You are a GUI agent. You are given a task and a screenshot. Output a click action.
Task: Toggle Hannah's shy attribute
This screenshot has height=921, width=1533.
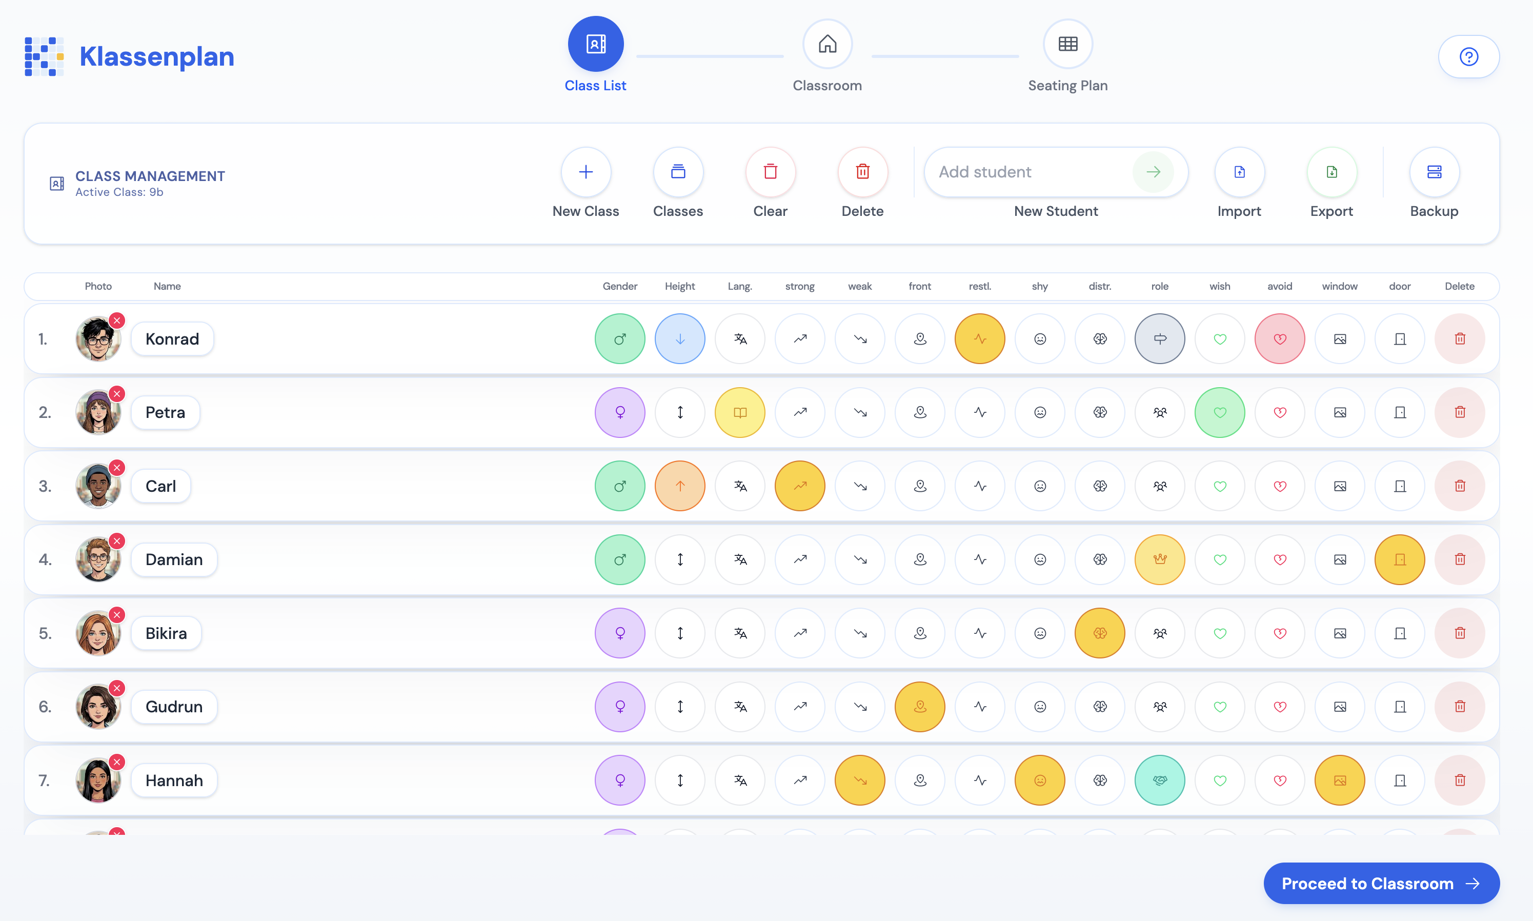tap(1040, 780)
